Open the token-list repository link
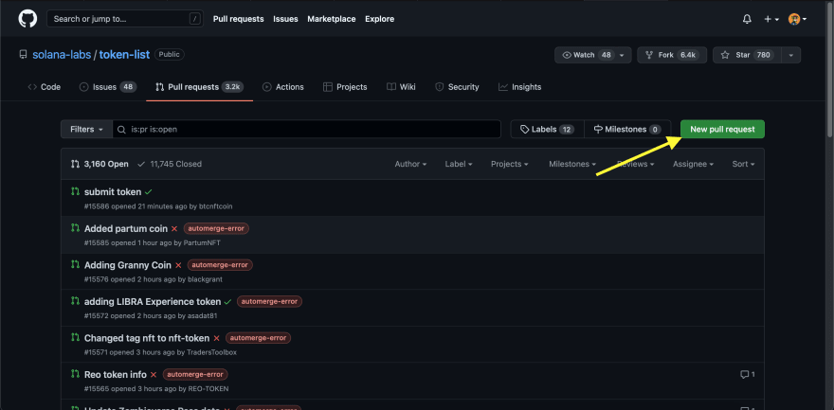Viewport: 834px width, 410px height. [x=124, y=55]
